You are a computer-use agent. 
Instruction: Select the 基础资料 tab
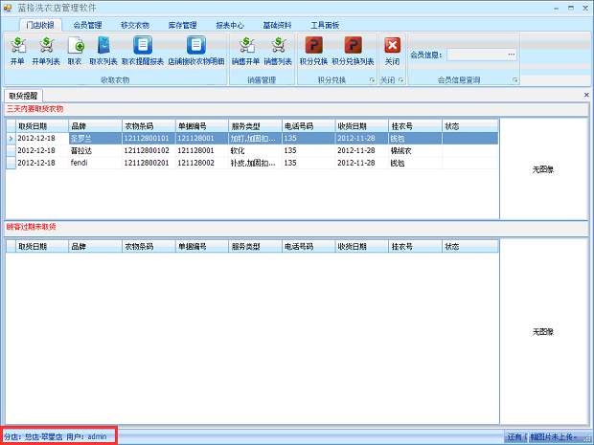pyautogui.click(x=277, y=25)
